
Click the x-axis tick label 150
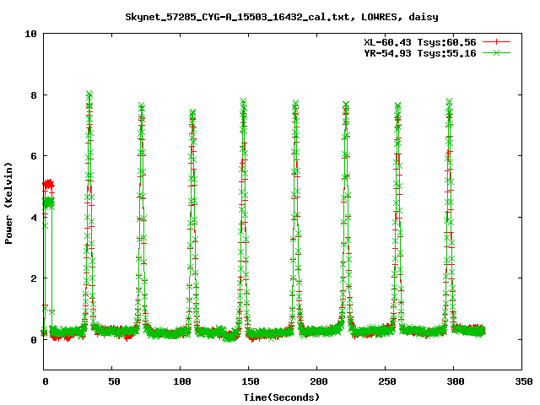(x=249, y=381)
